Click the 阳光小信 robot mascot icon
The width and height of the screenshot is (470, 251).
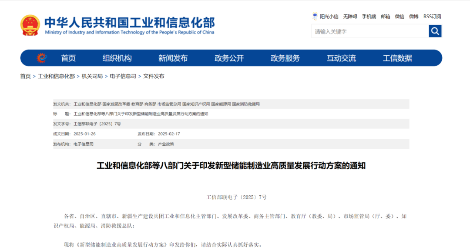pyautogui.click(x=315, y=17)
